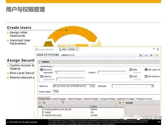Open the Privileges on Users tab

pyautogui.click(x=144, y=99)
